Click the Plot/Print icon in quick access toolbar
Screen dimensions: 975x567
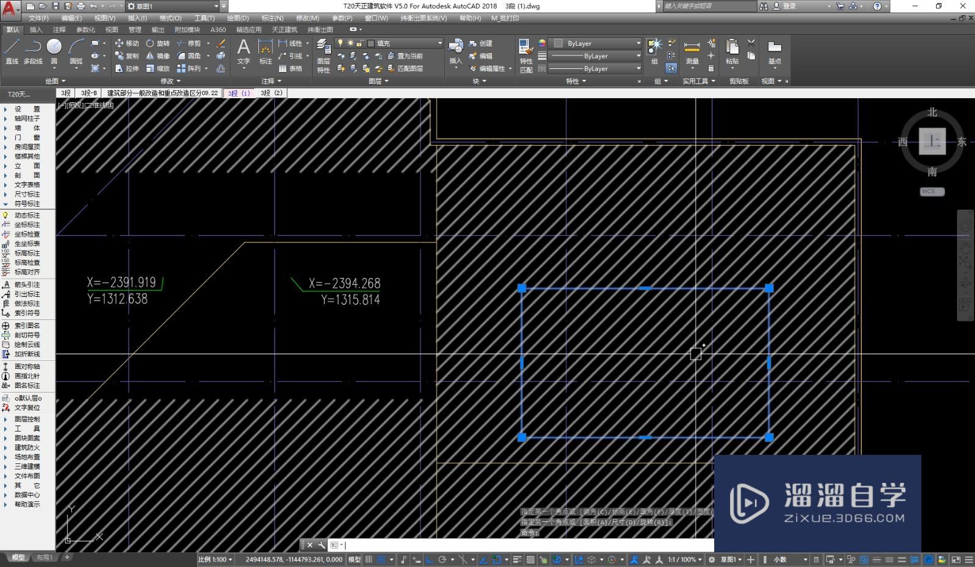tap(80, 6)
